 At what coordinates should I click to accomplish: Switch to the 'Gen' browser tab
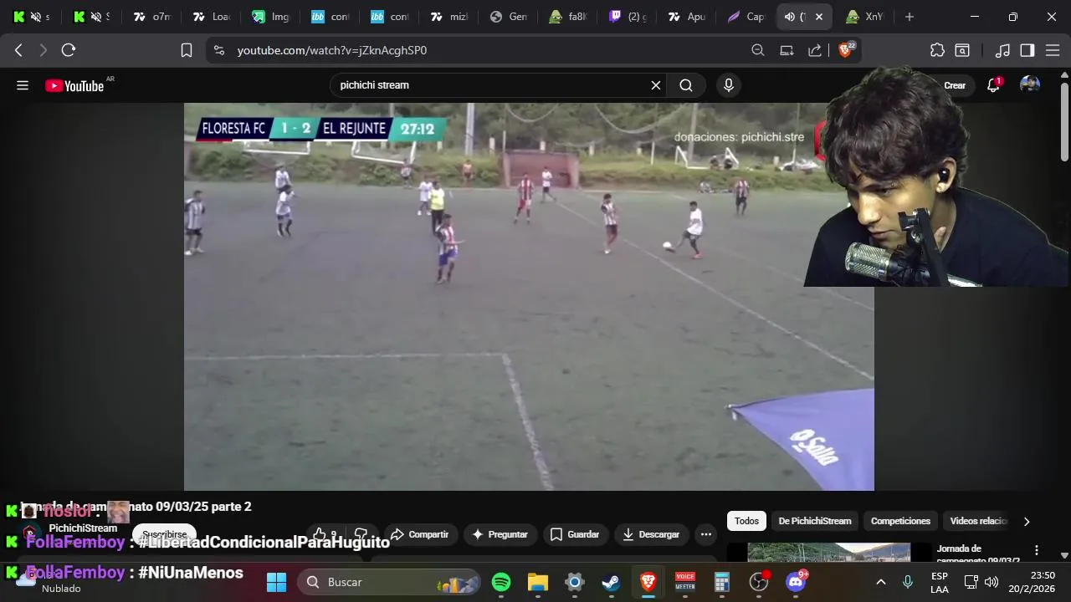coord(508,17)
